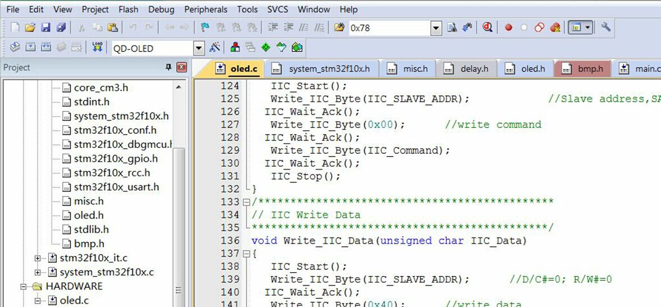Click the Manage Run-Time Environment green diamond icon
The height and width of the screenshot is (307, 661).
pyautogui.click(x=266, y=48)
